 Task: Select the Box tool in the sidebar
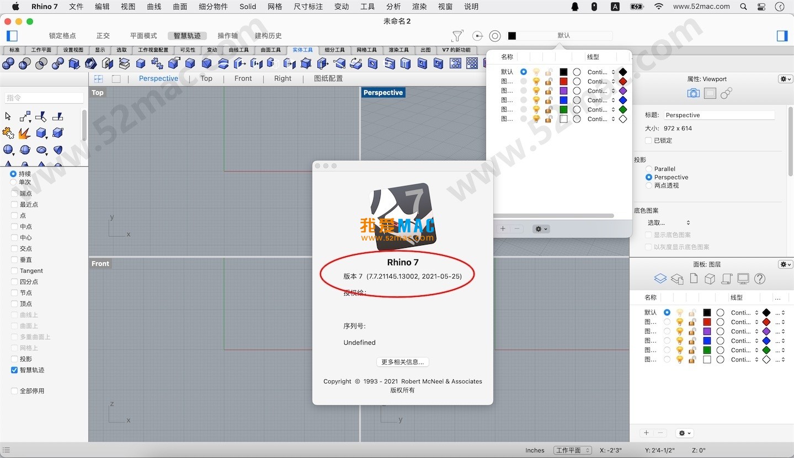[x=41, y=133]
